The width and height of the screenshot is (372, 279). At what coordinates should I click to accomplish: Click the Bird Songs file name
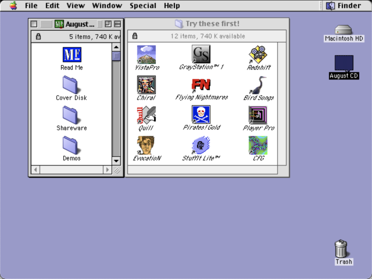click(x=259, y=98)
